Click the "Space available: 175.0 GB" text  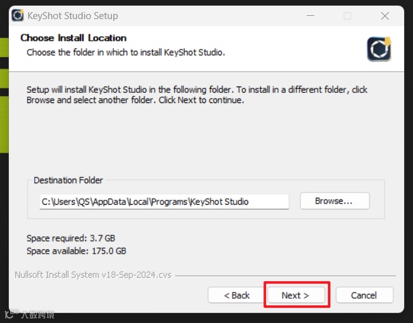[76, 251]
